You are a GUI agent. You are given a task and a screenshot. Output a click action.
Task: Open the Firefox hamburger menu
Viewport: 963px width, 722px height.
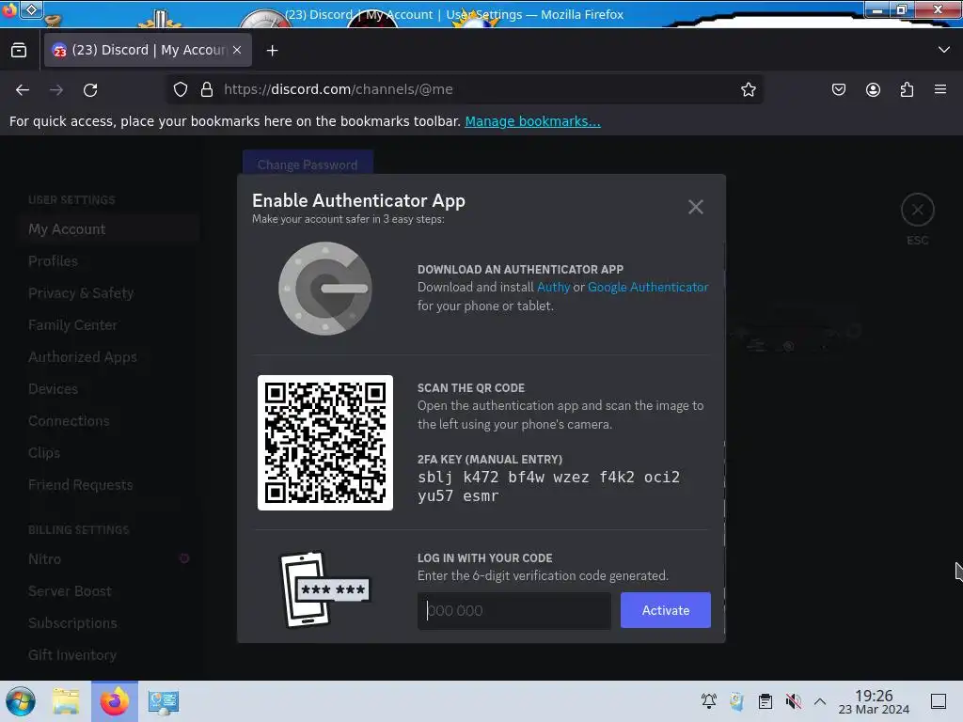(x=940, y=89)
